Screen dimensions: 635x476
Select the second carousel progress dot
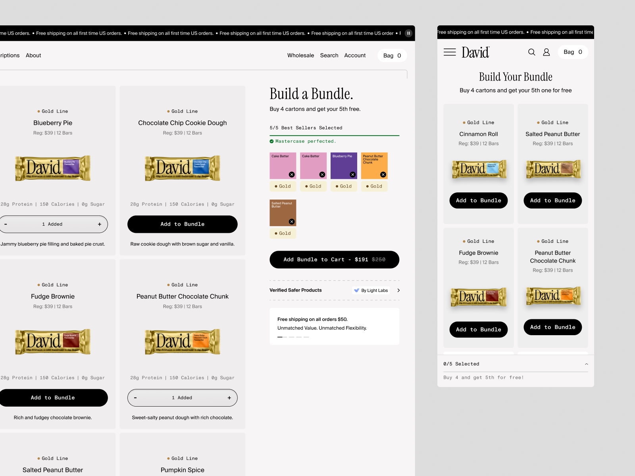tap(291, 337)
